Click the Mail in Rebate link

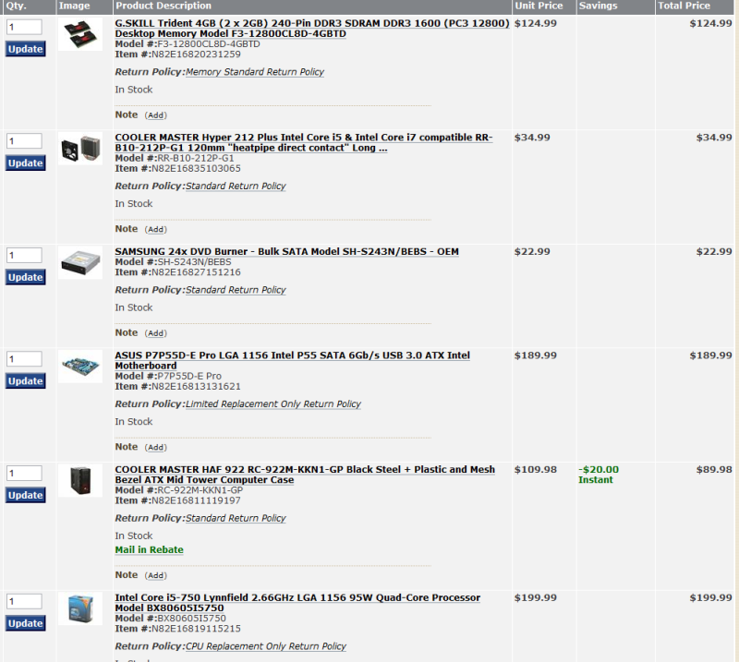click(x=149, y=550)
